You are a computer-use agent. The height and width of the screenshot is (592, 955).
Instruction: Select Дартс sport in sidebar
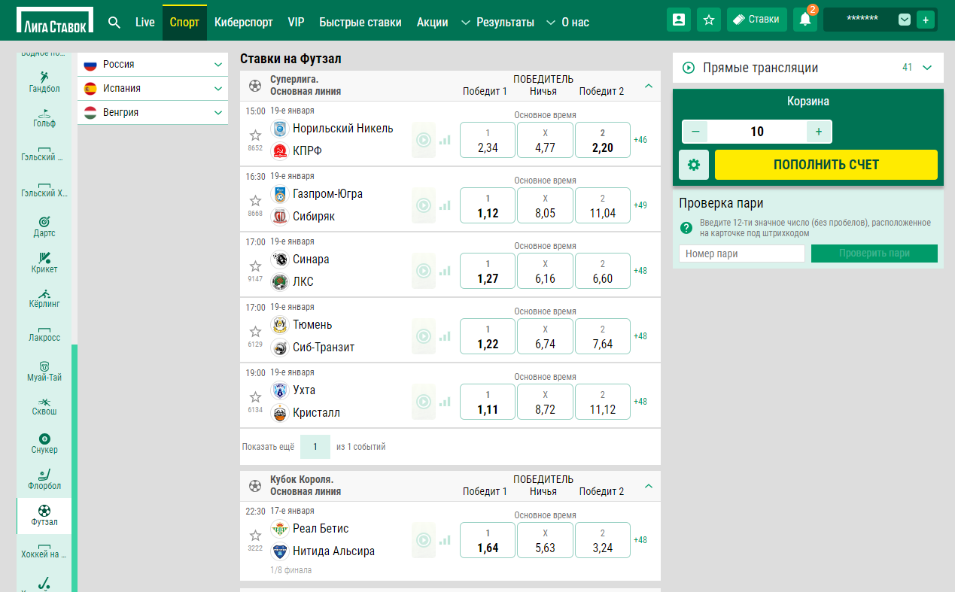[44, 227]
